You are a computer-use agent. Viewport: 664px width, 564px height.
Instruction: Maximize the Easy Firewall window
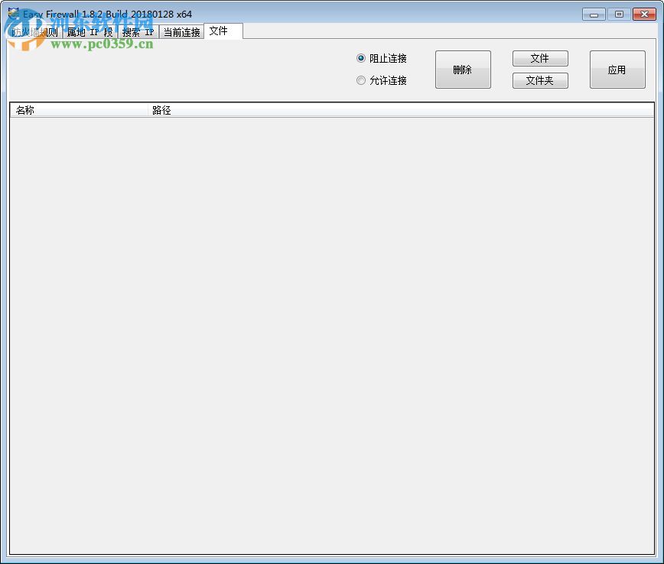[x=619, y=14]
